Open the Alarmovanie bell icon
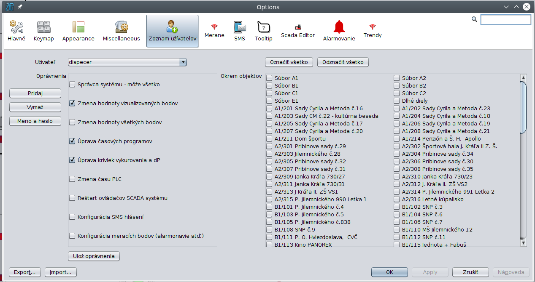 (x=339, y=31)
